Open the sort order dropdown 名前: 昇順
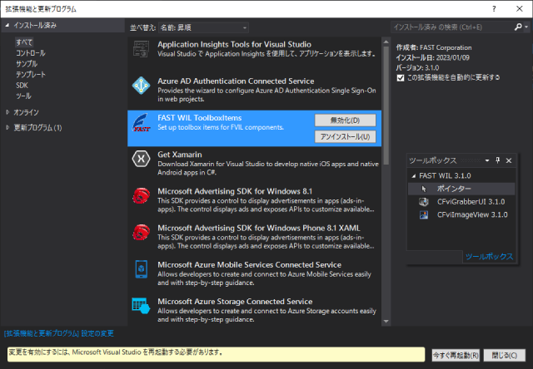The height and width of the screenshot is (369, 533). 203,27
